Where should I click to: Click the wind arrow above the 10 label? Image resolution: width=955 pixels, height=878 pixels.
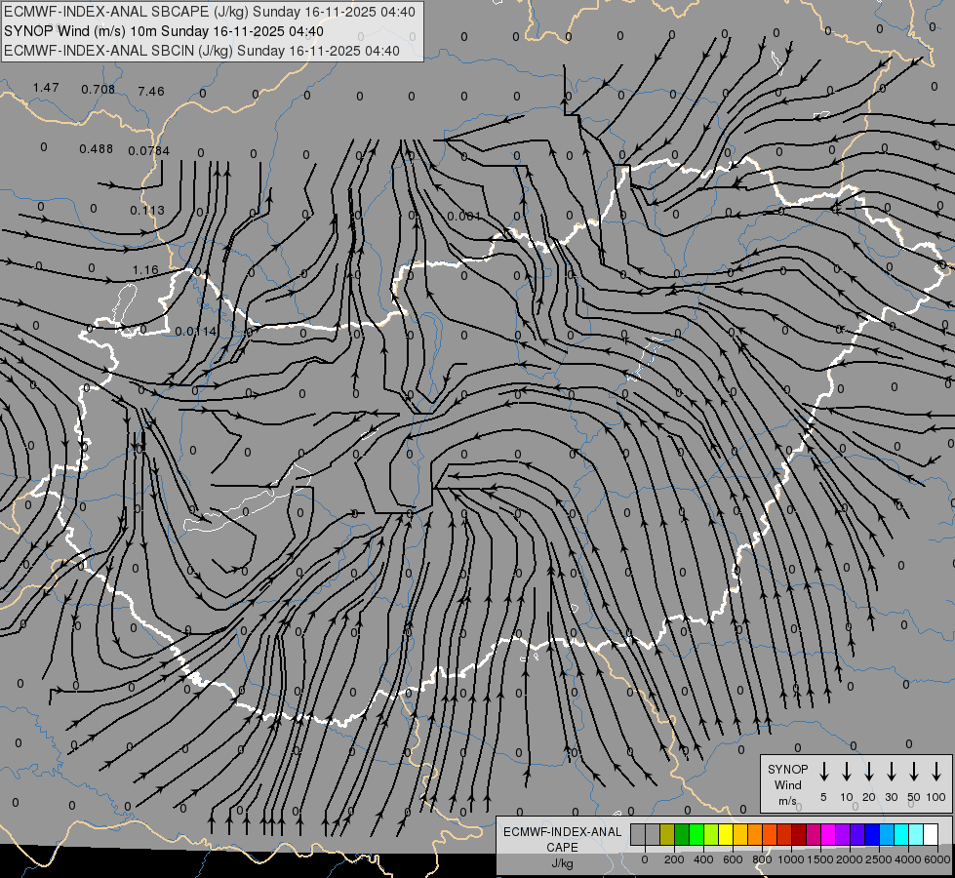(847, 772)
